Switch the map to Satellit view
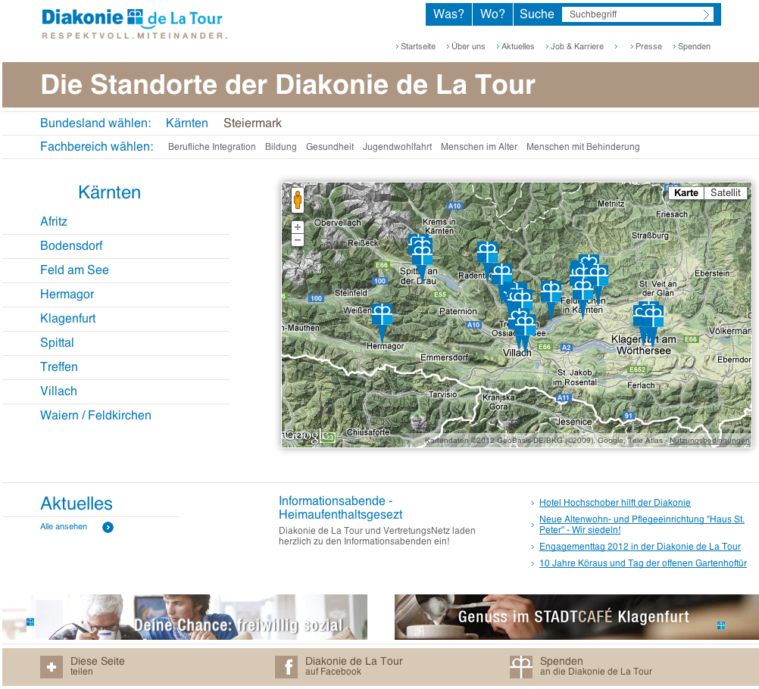The image size is (759, 689). (725, 192)
